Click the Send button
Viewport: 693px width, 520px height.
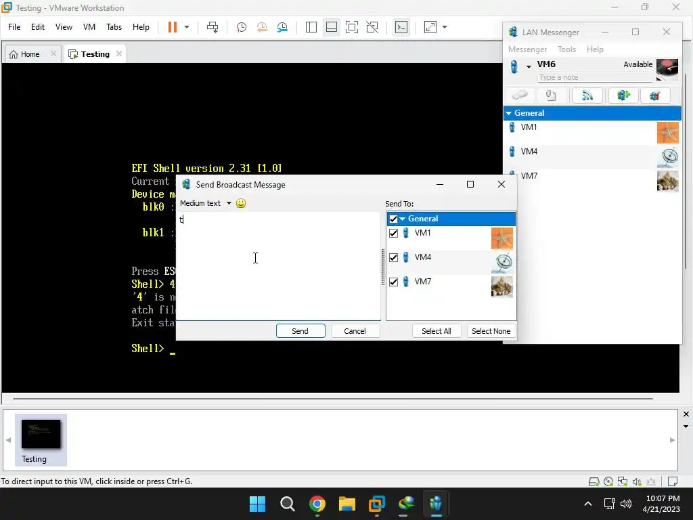tap(300, 330)
